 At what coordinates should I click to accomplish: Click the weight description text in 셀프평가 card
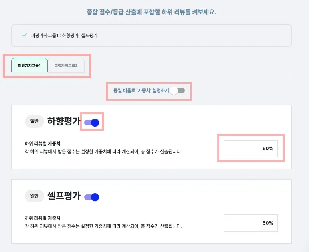click(x=103, y=226)
